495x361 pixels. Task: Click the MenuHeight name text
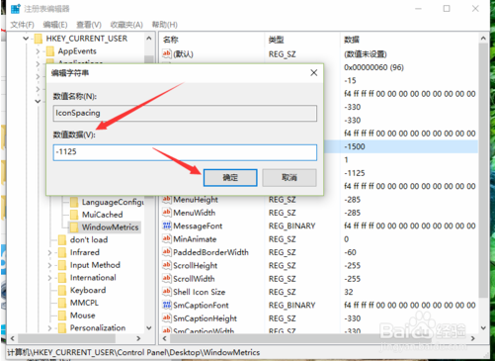coord(196,200)
